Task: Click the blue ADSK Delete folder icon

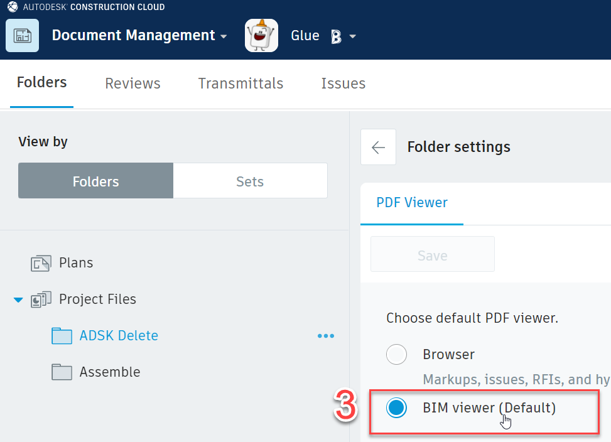Action: pos(62,336)
